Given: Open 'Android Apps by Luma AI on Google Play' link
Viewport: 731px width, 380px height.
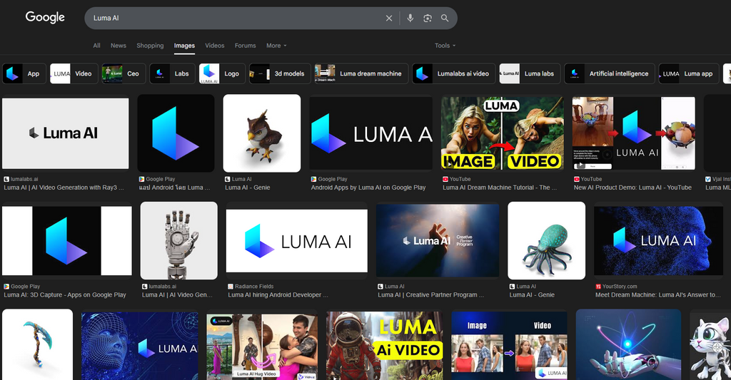Looking at the screenshot, I should click(x=368, y=188).
